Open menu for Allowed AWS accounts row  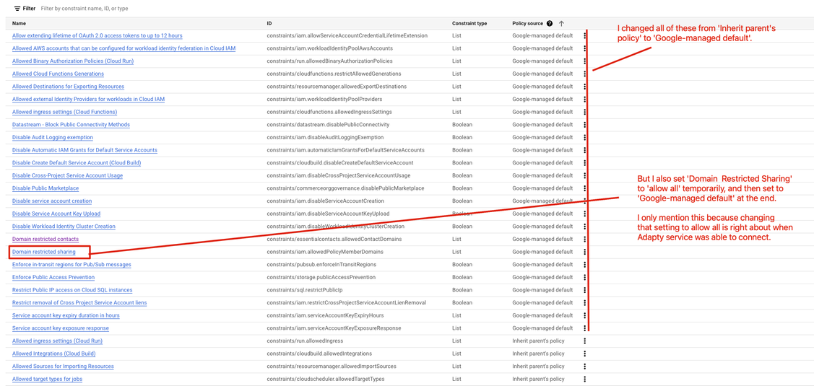585,48
